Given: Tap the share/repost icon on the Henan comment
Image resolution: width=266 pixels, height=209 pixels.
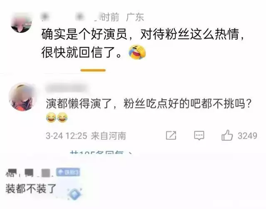Looking at the screenshot, I should tap(171, 135).
